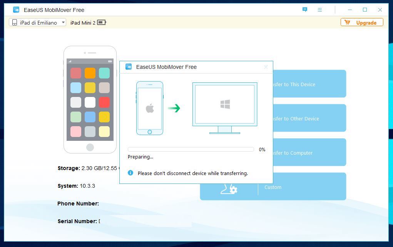Expand the iPad di Emiliano device dropdown
Image resolution: width=393 pixels, height=247 pixels.
pyautogui.click(x=38, y=22)
